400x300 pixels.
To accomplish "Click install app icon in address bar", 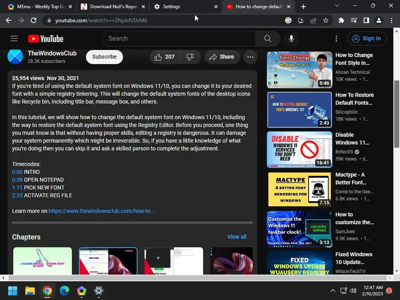I will [x=301, y=20].
